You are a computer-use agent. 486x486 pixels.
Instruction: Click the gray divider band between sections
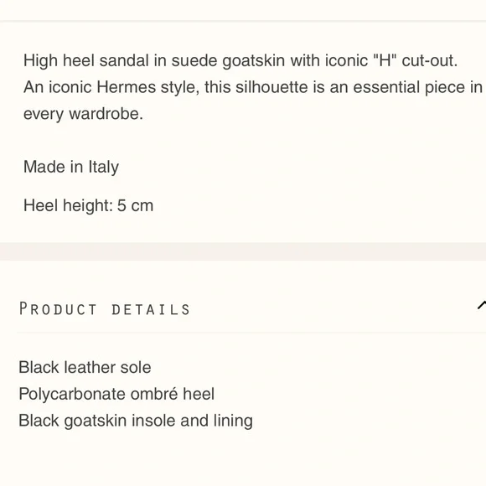point(243,251)
